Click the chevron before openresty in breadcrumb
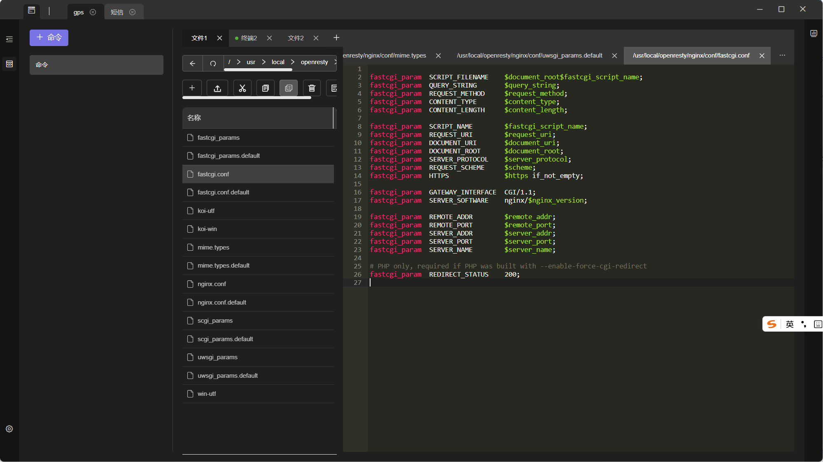823x462 pixels. (293, 62)
